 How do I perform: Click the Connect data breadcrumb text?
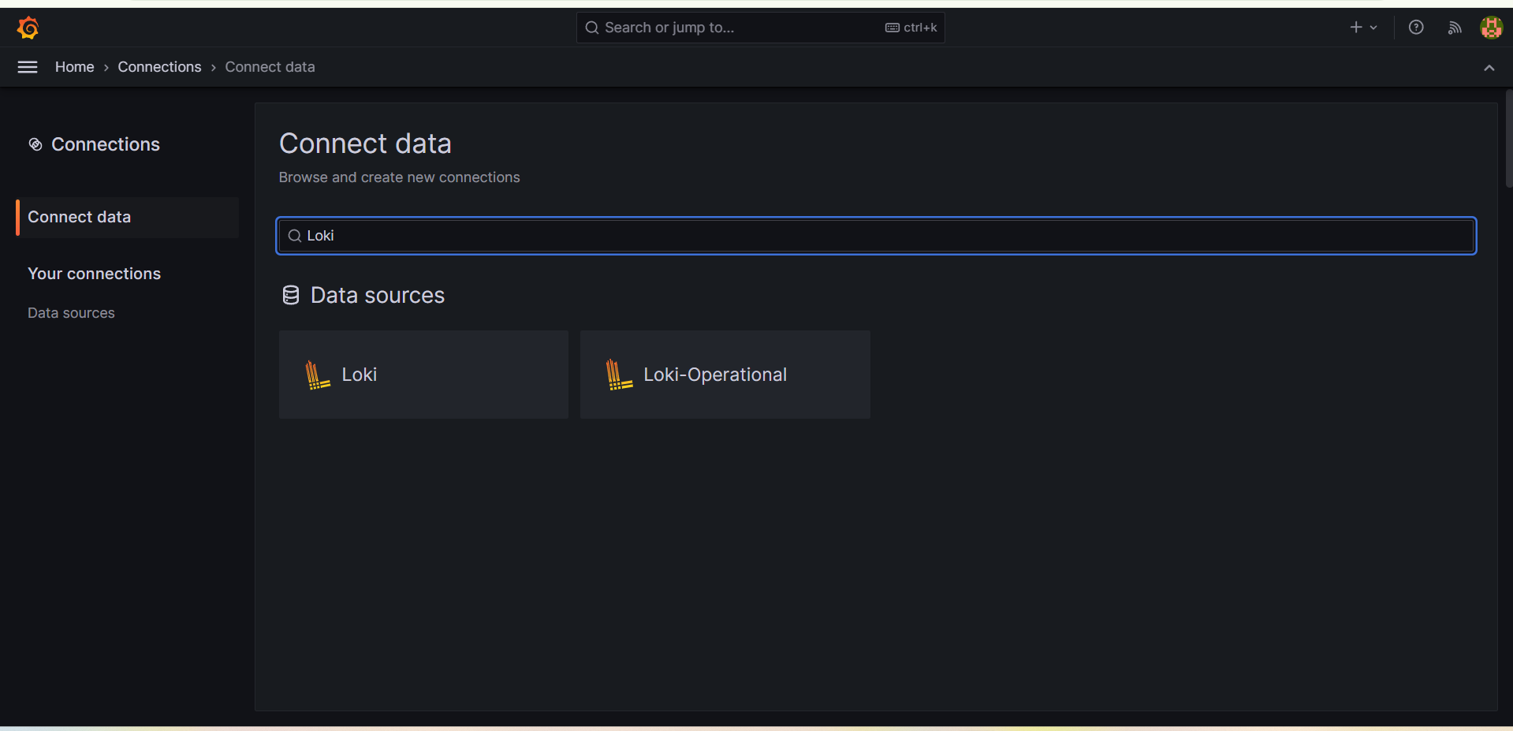point(270,67)
